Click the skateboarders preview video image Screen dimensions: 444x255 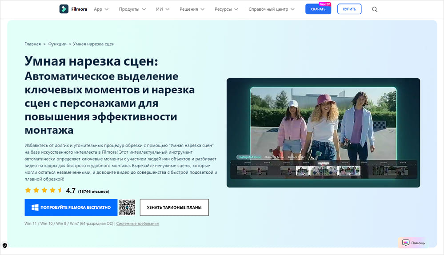(x=323, y=132)
